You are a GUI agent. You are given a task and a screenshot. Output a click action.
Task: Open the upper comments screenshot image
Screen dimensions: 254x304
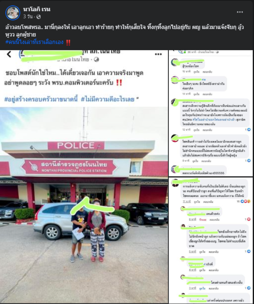tap(211, 113)
